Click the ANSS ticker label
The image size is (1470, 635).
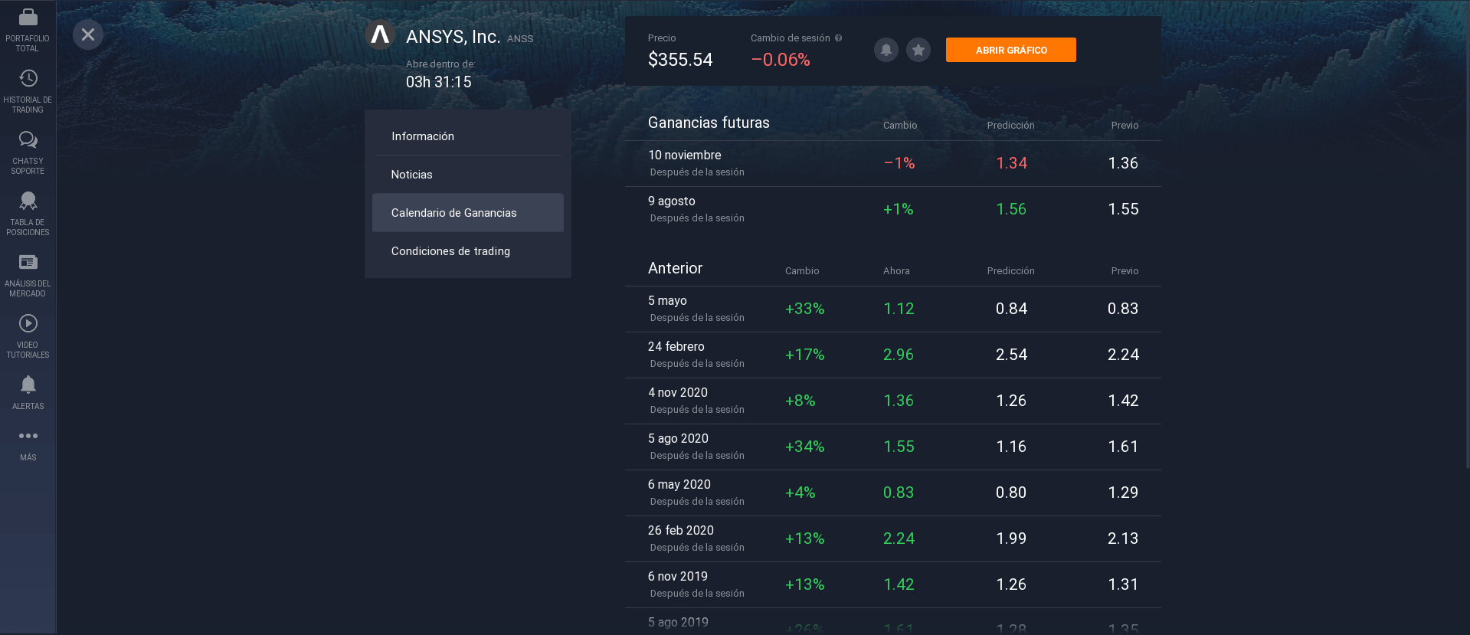click(x=520, y=38)
